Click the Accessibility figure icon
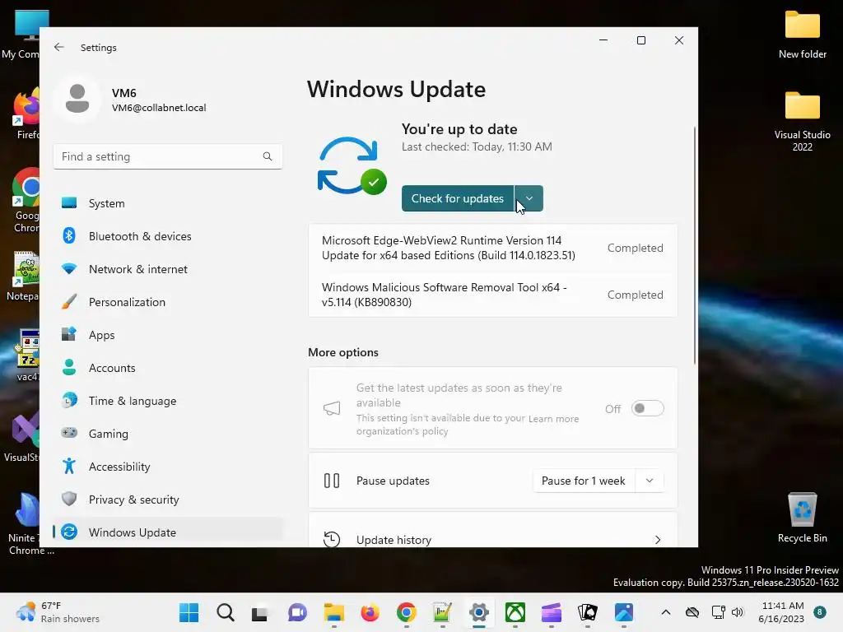843x632 pixels. 69,466
